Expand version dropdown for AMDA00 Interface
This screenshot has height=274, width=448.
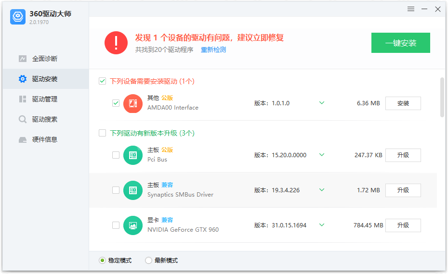coord(322,103)
